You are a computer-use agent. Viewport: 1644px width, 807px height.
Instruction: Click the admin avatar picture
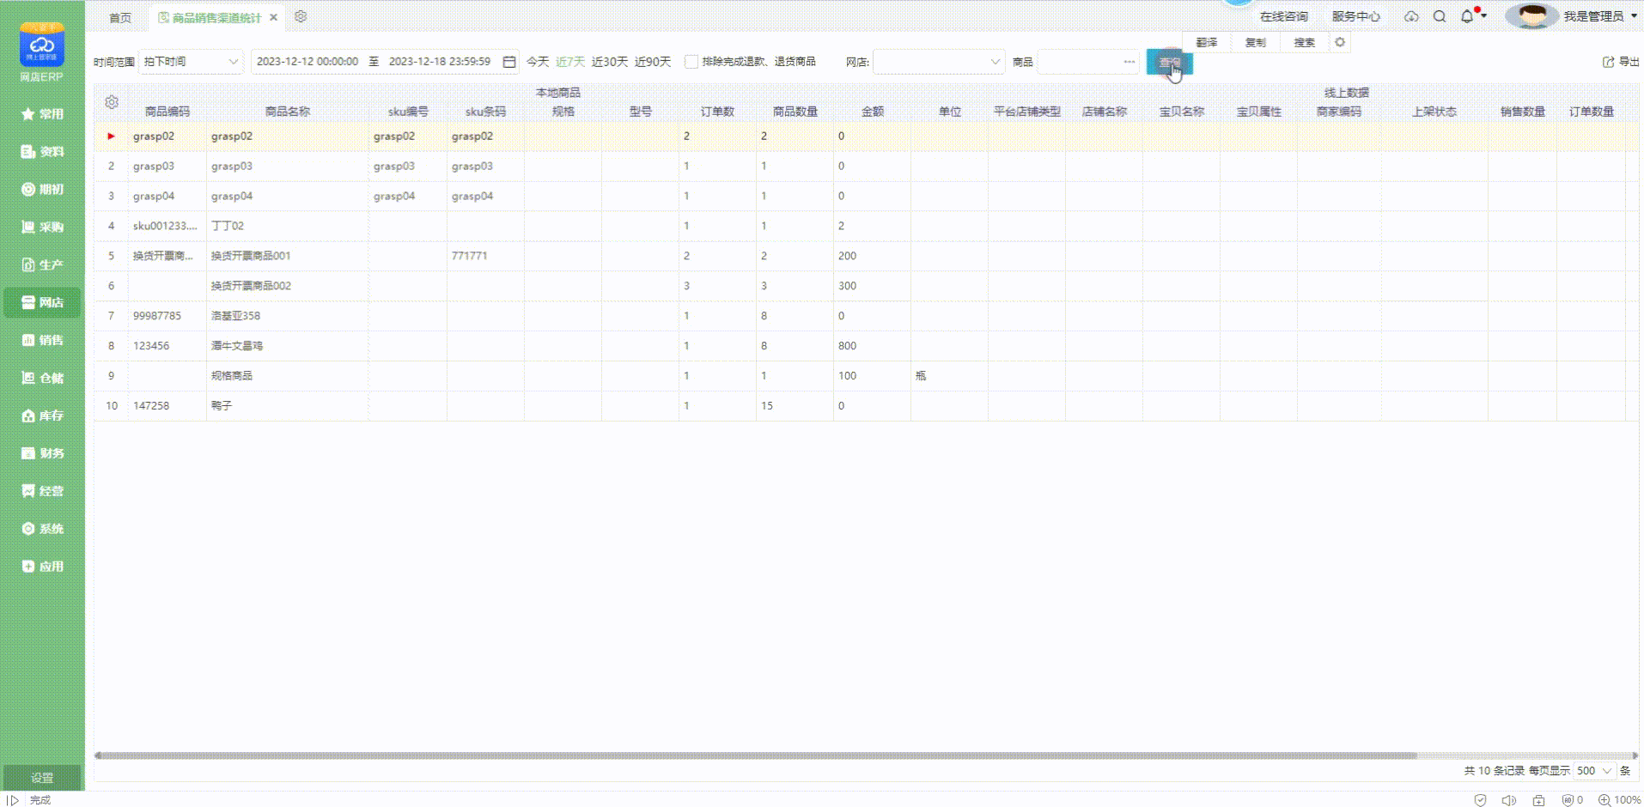1531,16
